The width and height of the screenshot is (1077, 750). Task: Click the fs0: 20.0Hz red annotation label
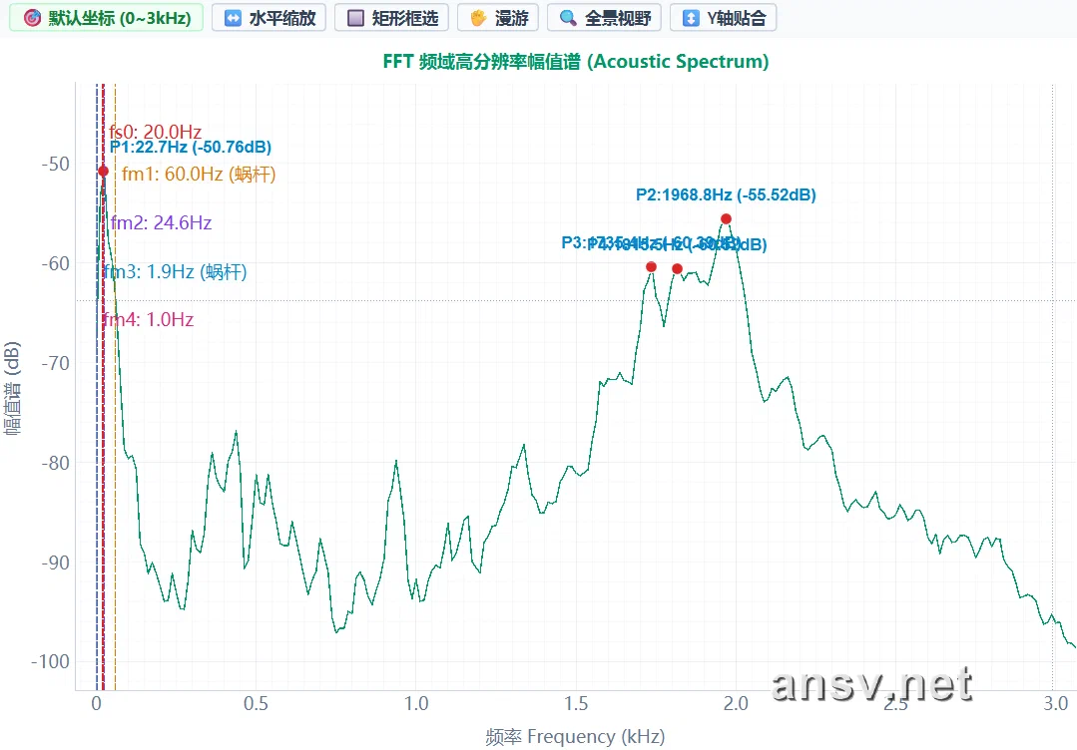pyautogui.click(x=156, y=131)
